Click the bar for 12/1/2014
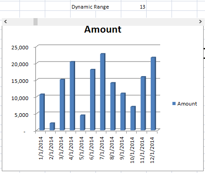Screen dimensions: 205x173 [153, 94]
